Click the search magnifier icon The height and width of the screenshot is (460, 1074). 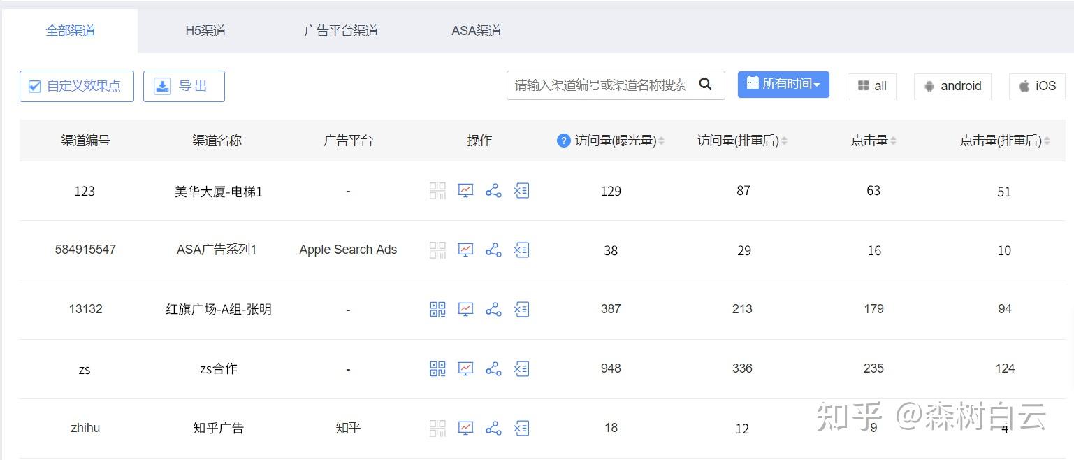point(706,84)
